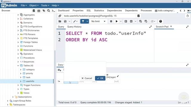191x107 pixels.
Task: Maximize the Data Output panel
Action: tap(187, 65)
